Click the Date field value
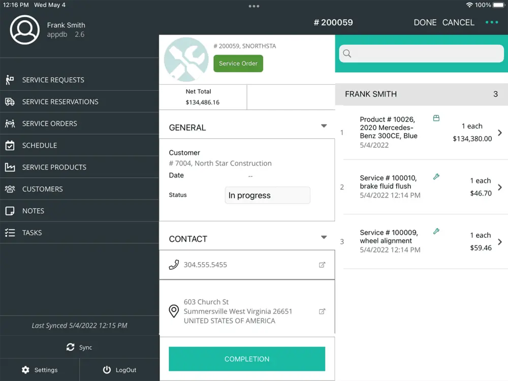Viewport: 508px width, 381px height. (x=250, y=176)
